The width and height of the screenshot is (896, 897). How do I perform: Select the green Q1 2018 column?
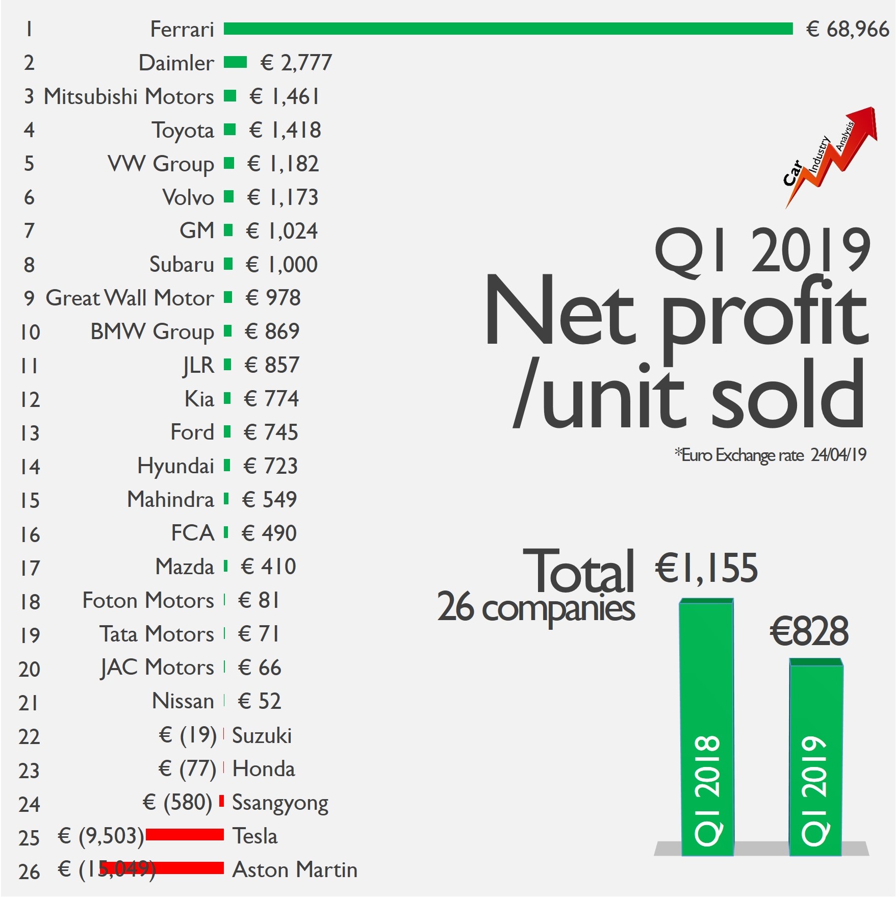(x=707, y=727)
